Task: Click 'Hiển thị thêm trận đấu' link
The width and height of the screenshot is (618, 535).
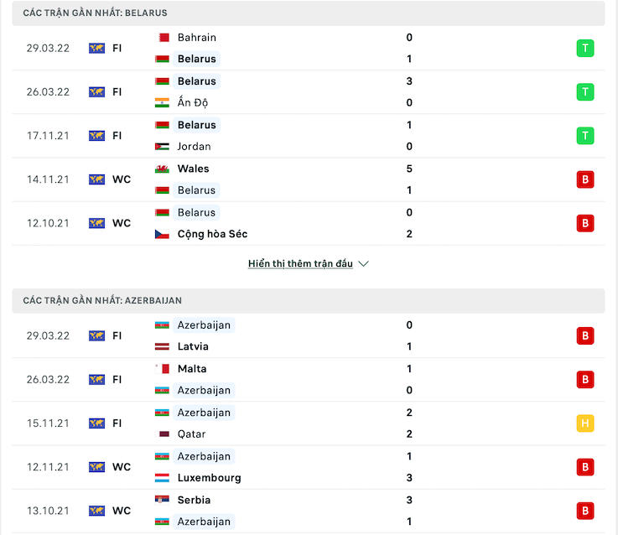Action: [x=300, y=264]
